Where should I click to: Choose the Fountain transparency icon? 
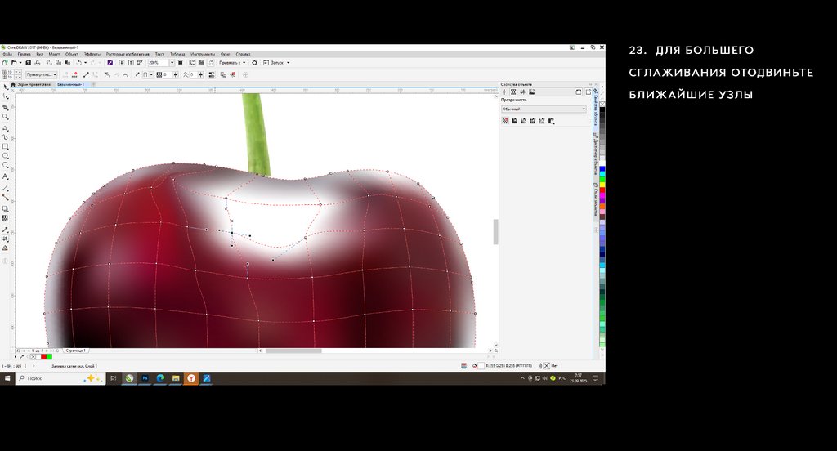click(524, 121)
